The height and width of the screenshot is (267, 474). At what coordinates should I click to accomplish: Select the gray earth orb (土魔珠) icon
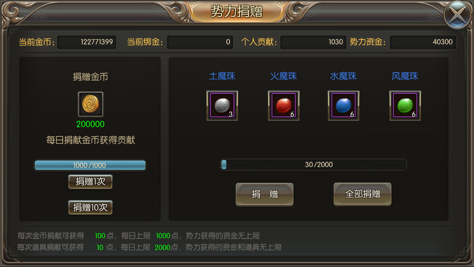[x=222, y=106]
